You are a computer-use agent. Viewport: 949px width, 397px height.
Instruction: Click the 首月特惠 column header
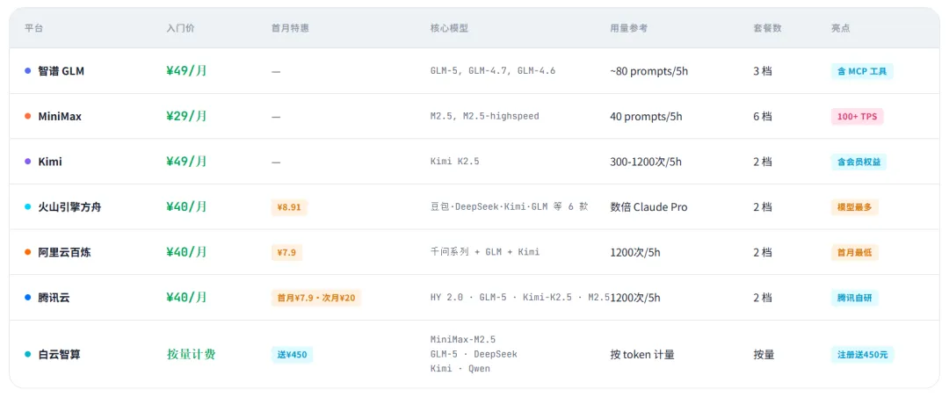point(290,28)
